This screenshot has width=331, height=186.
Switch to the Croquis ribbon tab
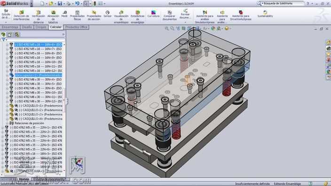coord(41,27)
